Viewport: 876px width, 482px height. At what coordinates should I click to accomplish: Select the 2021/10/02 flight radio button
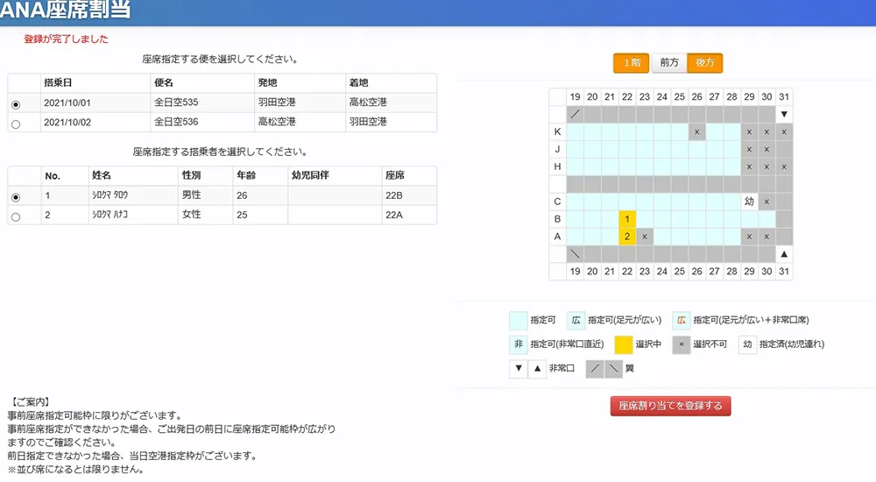click(16, 124)
